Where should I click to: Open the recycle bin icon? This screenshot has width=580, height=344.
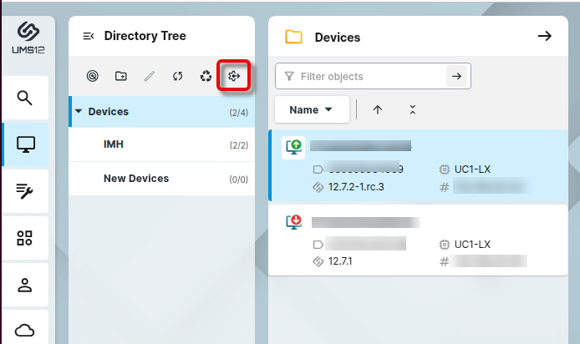[206, 77]
